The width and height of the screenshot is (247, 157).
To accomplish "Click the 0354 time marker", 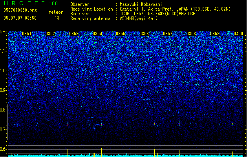I will click(97, 34).
